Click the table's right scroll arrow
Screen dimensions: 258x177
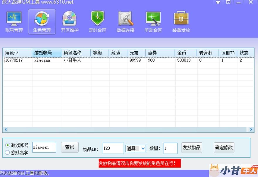coord(251,129)
